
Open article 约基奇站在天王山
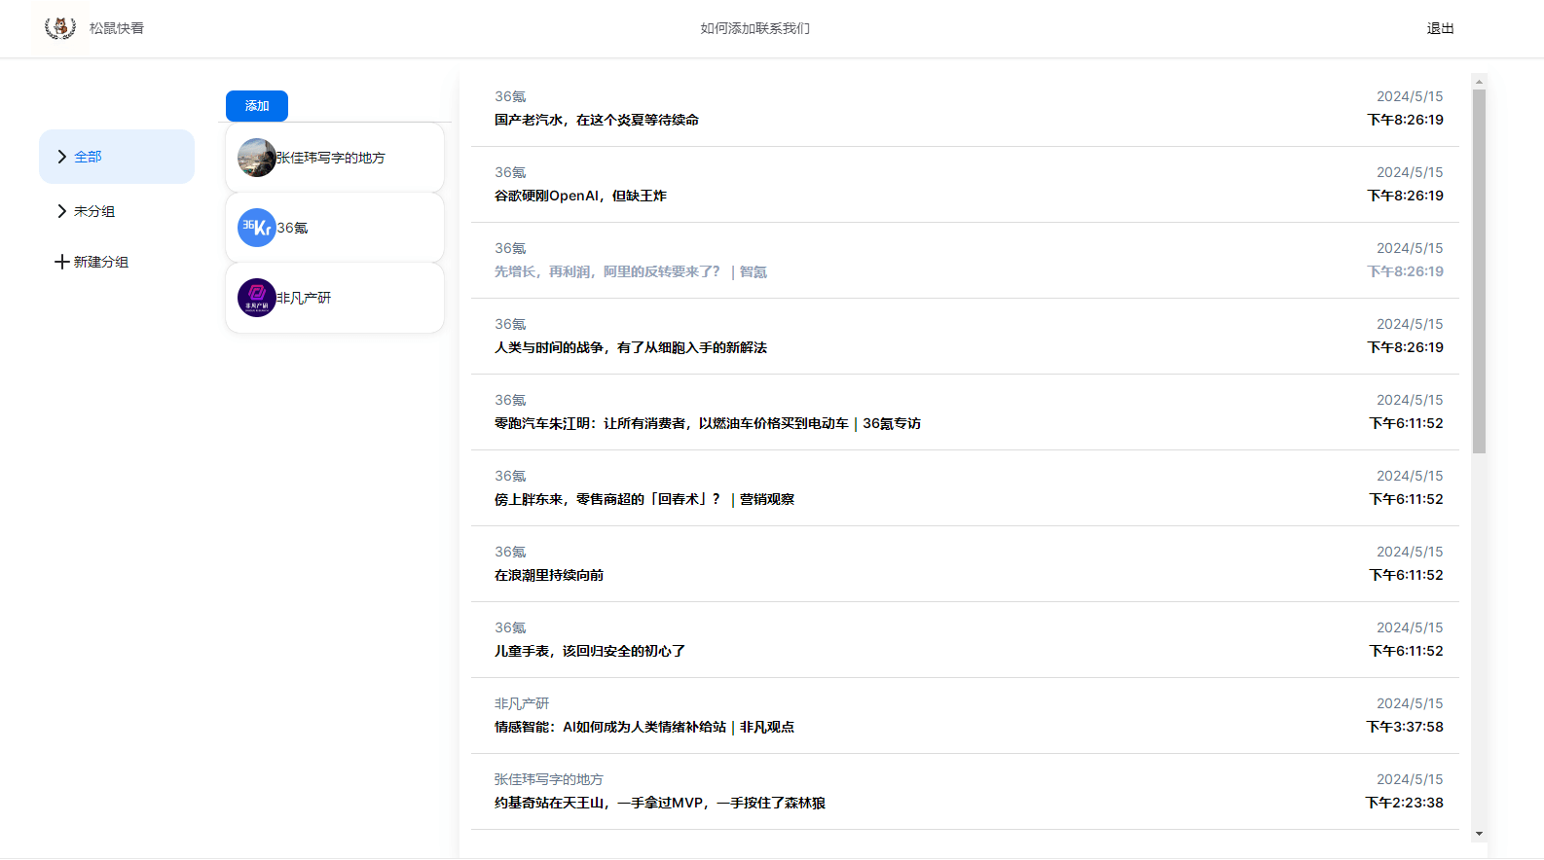point(660,803)
